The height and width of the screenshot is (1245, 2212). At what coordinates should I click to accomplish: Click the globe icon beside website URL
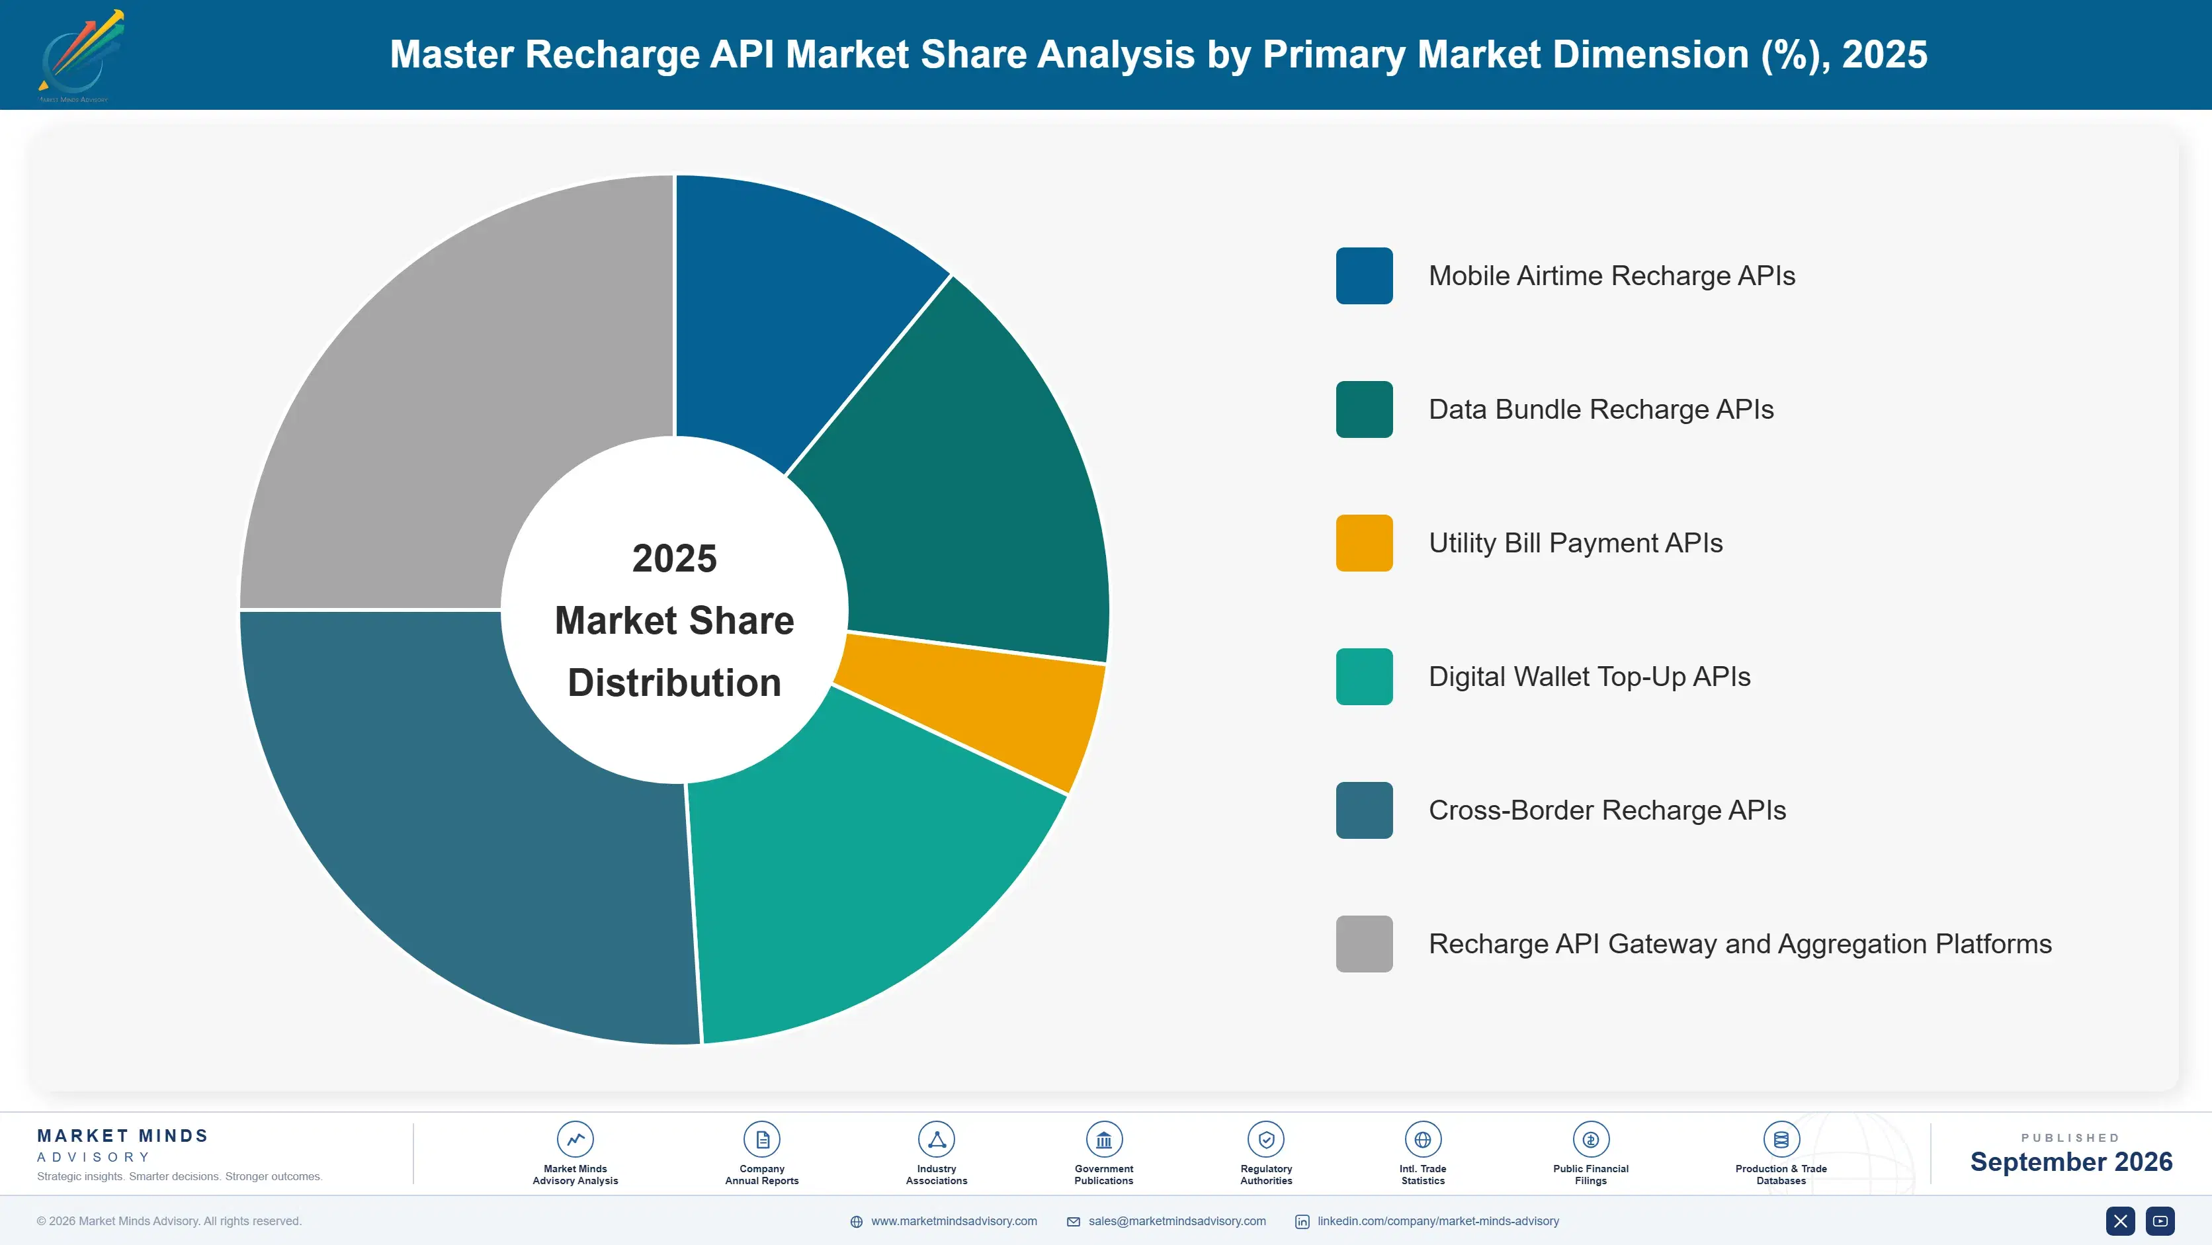(856, 1222)
